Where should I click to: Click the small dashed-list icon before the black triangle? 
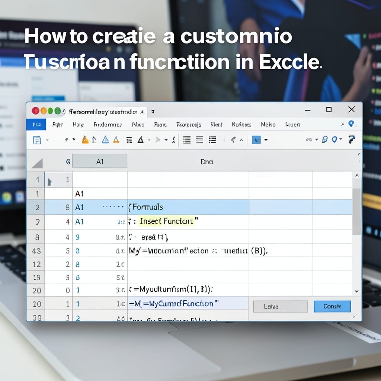pyautogui.click(x=129, y=140)
